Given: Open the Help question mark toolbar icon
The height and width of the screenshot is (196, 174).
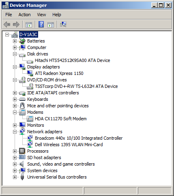Looking at the screenshot, I should pos(41,24).
